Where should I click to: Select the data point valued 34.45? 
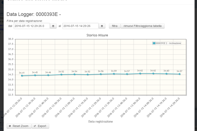35,75
